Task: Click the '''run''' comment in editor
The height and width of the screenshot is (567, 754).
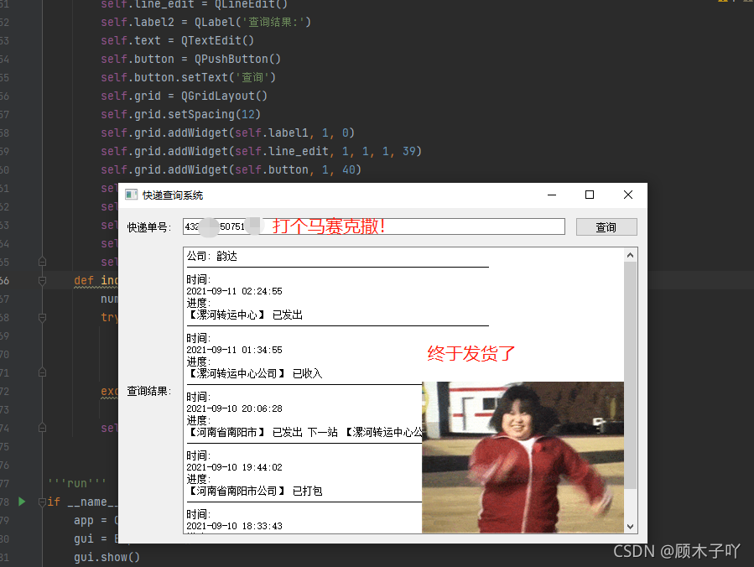Action: point(77,483)
